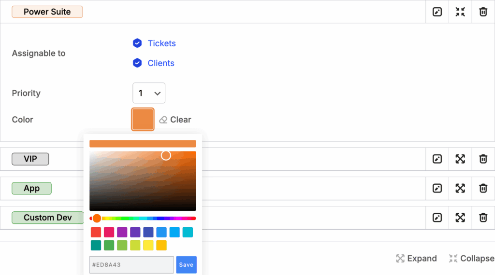Clear the selected tag color
Viewport: 495px width, 275px height.
point(175,120)
